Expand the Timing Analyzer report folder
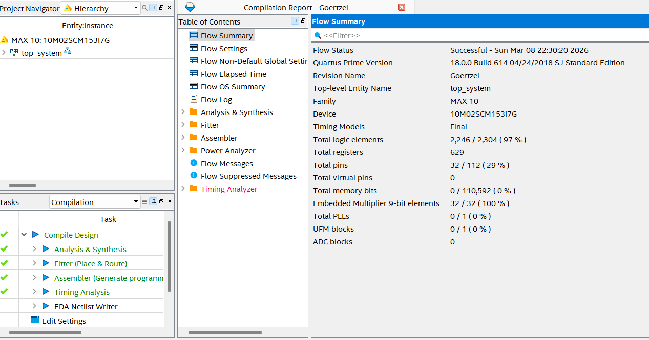Viewport: 649px width, 340px height. click(x=183, y=189)
